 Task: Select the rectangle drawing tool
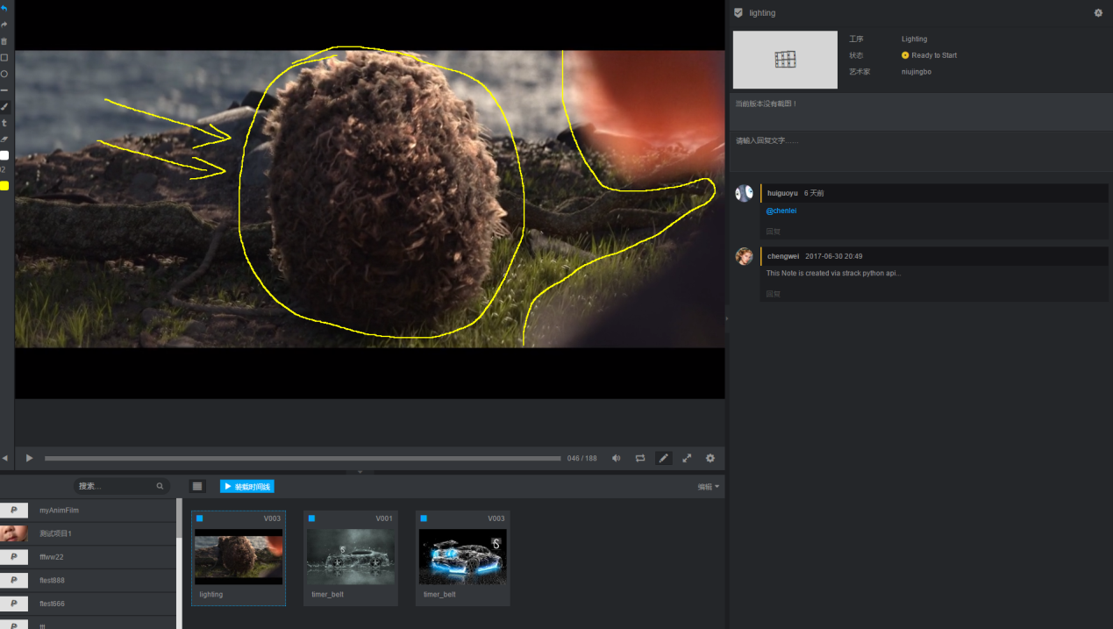click(4, 57)
